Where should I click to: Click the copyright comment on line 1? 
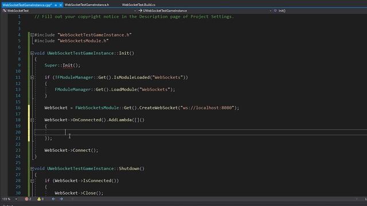134,17
